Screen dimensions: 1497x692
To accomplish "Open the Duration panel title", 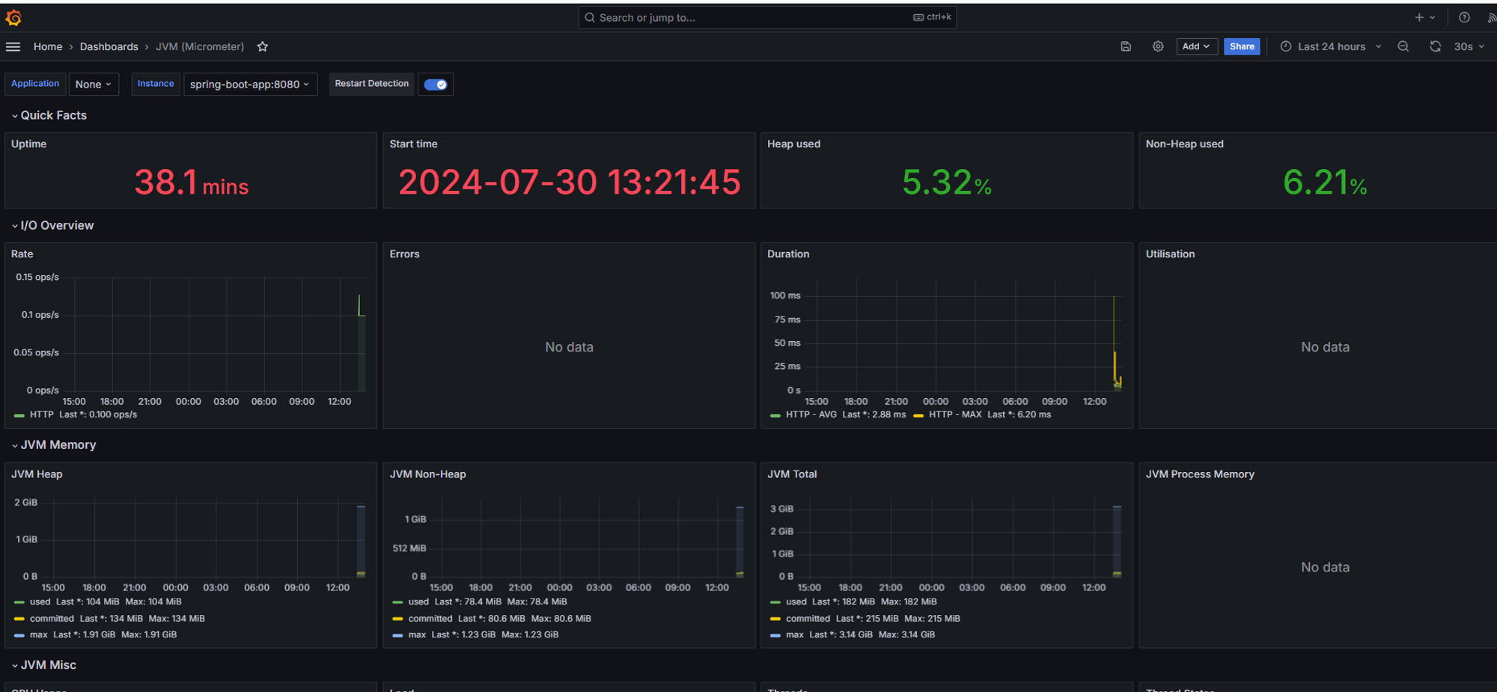I will point(788,254).
